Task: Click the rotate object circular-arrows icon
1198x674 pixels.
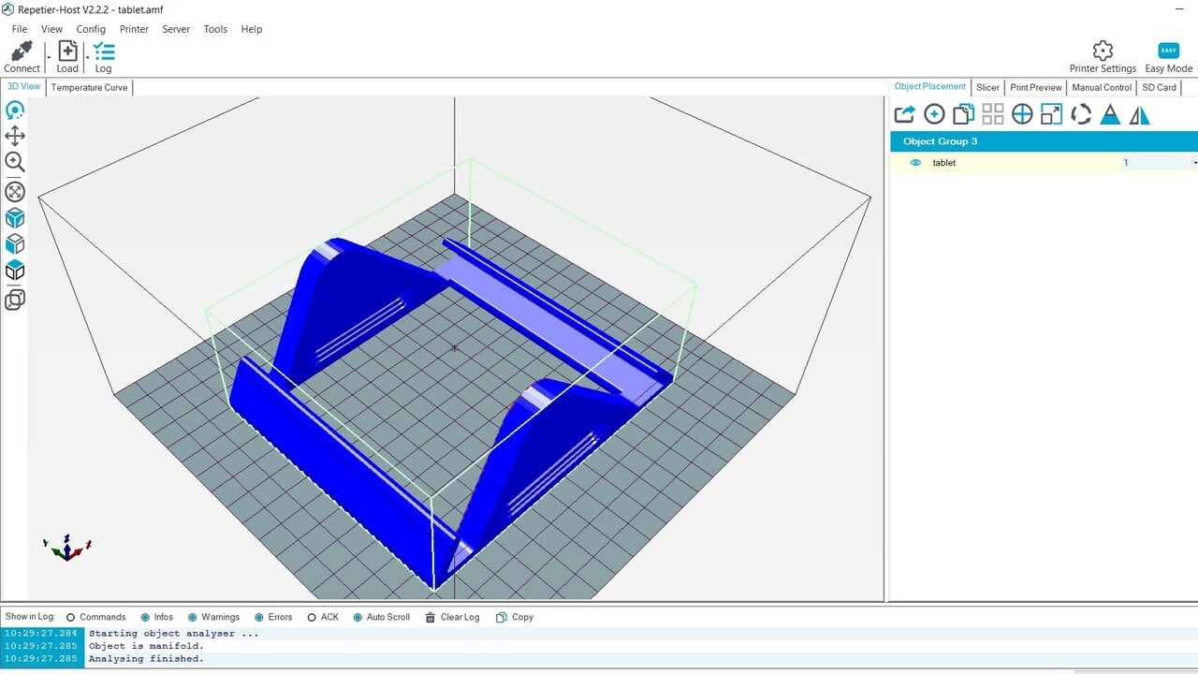Action: (x=1081, y=114)
